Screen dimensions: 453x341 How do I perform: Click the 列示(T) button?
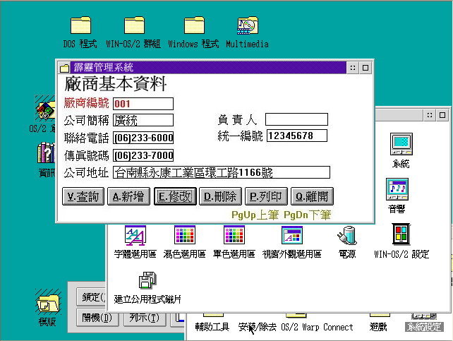click(x=145, y=318)
